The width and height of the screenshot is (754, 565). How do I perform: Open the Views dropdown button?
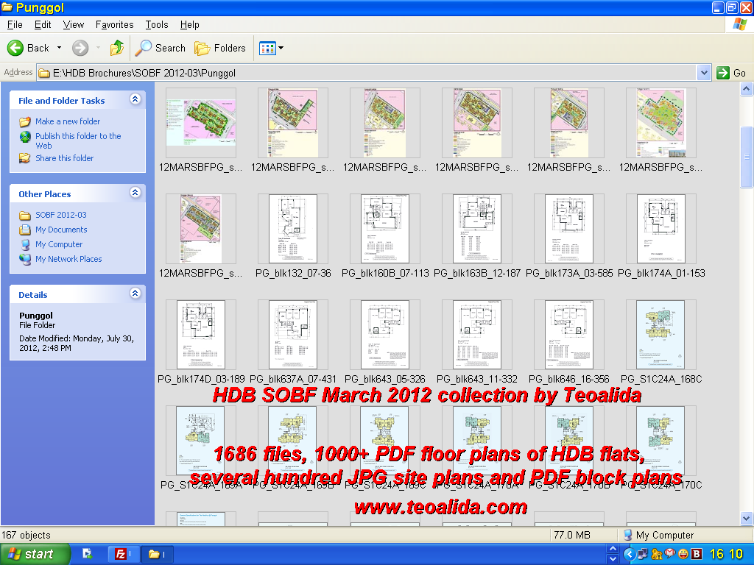[271, 48]
